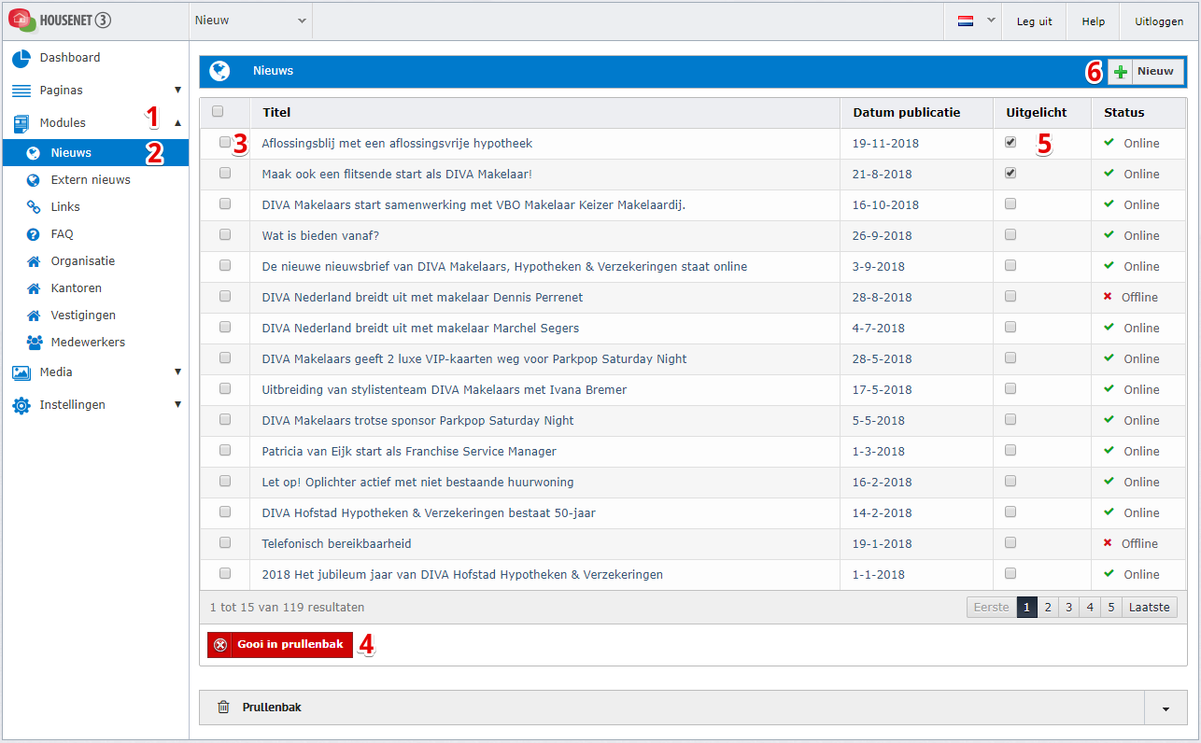Open article Let op! Oplichter actief
1201x743 pixels.
click(x=417, y=482)
